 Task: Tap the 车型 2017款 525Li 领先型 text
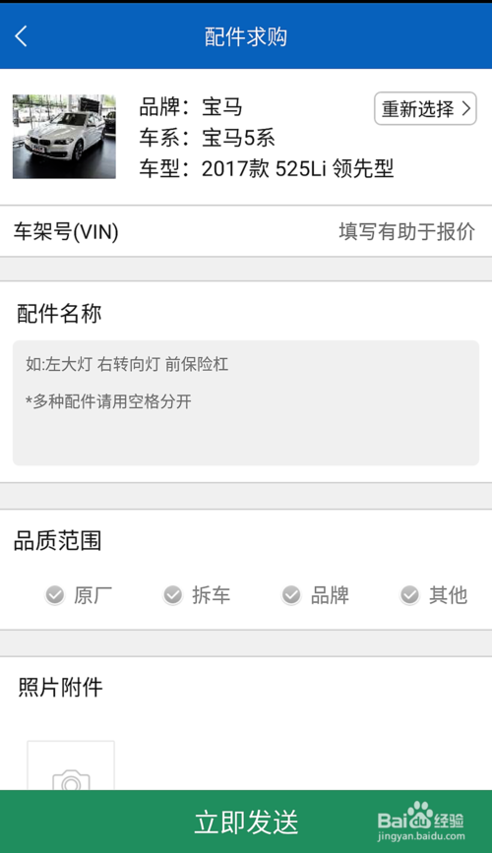266,168
